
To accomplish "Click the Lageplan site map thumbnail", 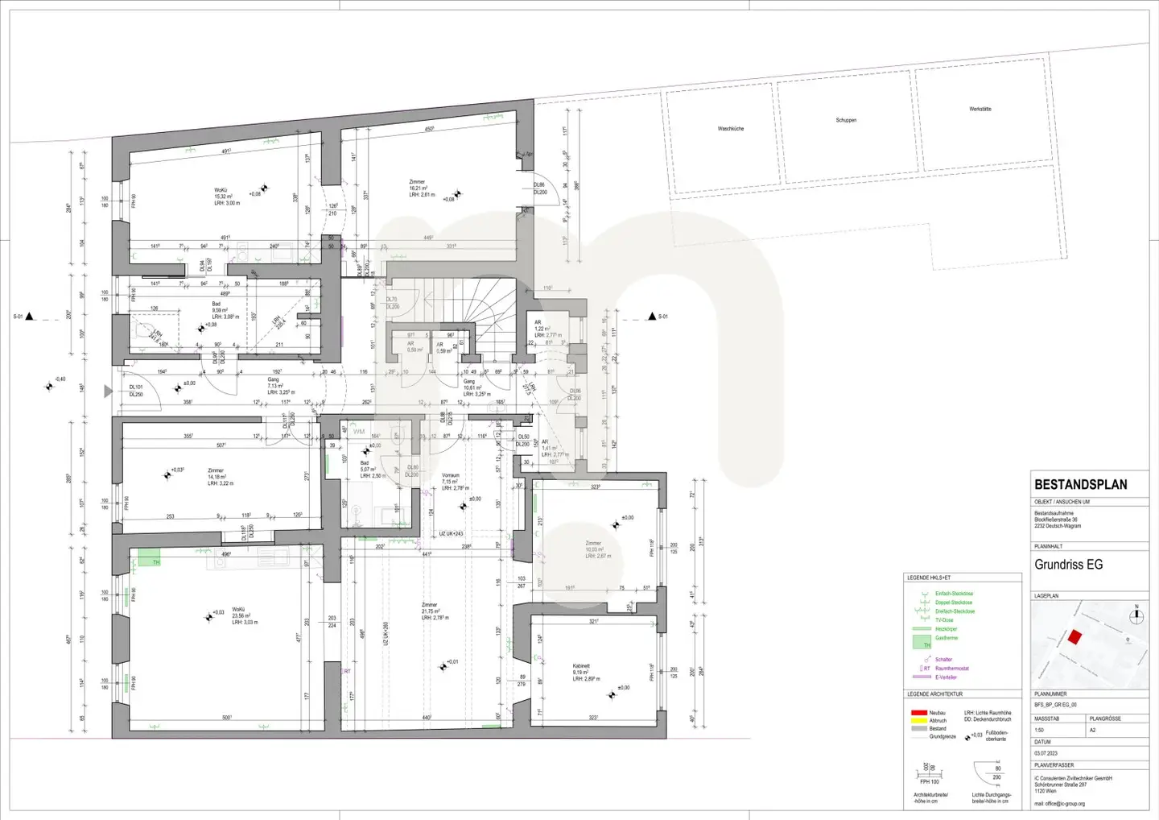I will point(1090,644).
